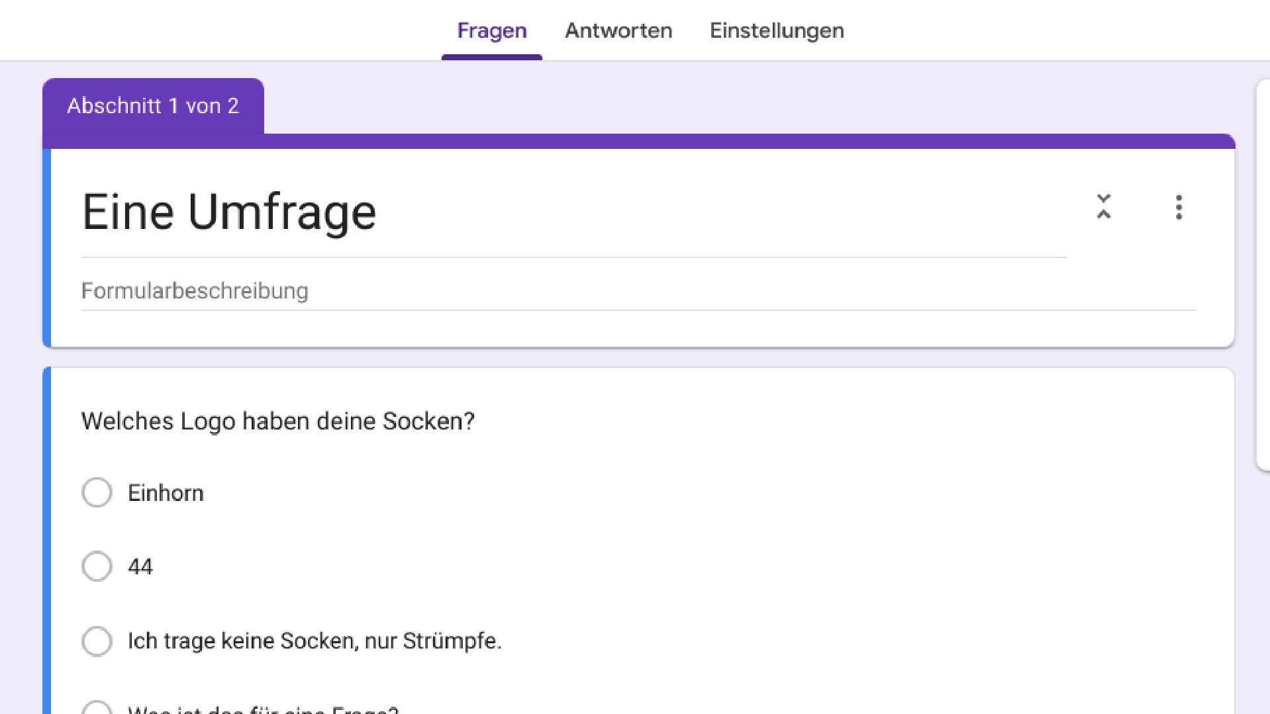Select the "Einhorn" radio option
The width and height of the screenshot is (1270, 714).
97,492
